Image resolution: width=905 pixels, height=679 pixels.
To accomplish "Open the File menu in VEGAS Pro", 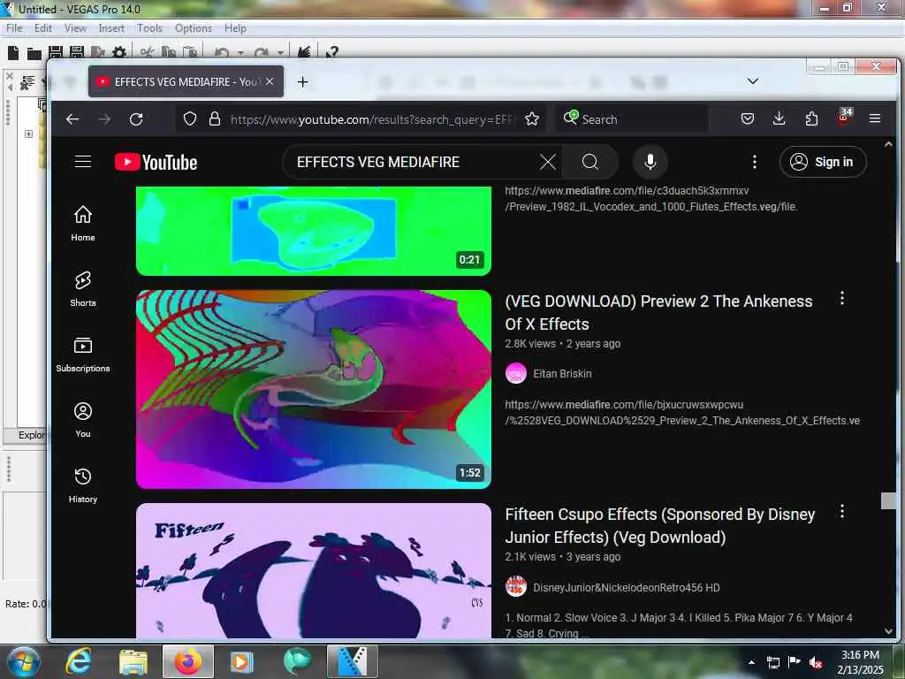I will (x=14, y=28).
